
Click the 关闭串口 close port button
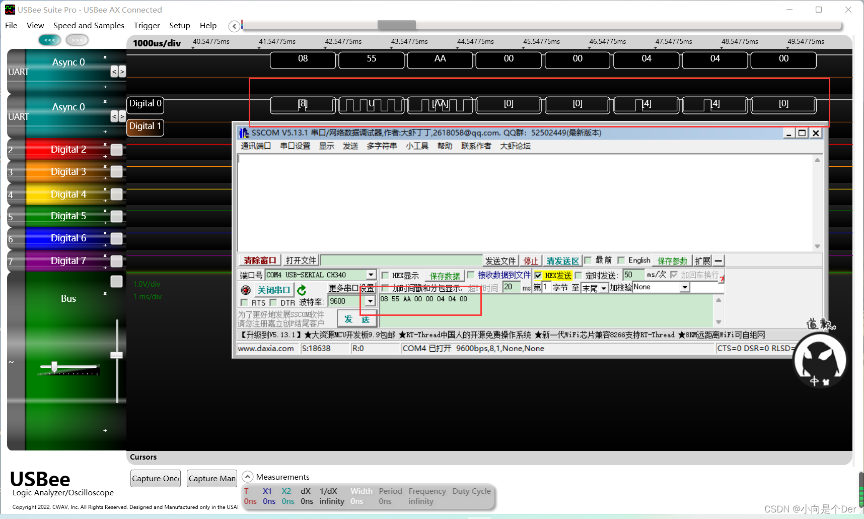pos(273,290)
